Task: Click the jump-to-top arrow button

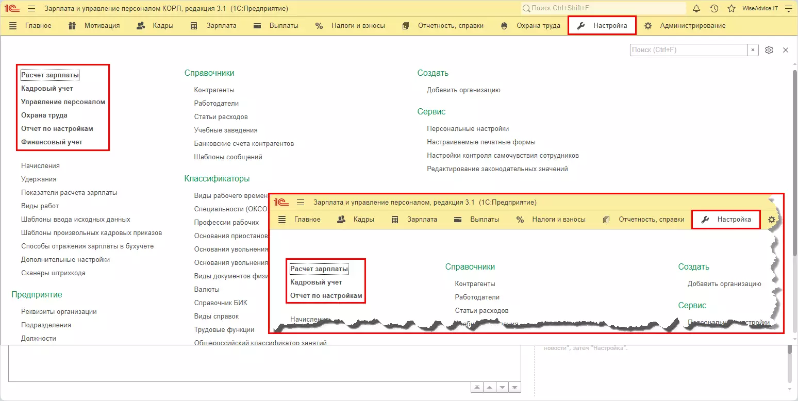Action: click(x=477, y=388)
